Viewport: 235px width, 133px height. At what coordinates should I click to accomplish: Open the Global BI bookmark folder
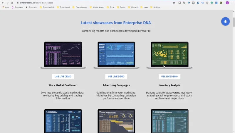coord(133,7)
